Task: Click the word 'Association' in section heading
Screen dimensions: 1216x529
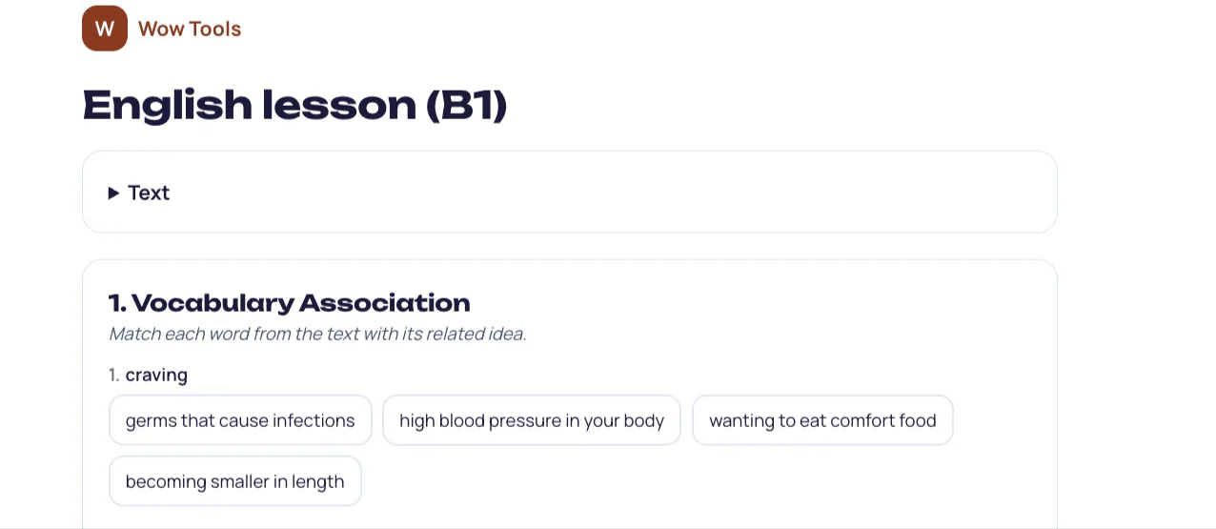Action: (x=385, y=303)
